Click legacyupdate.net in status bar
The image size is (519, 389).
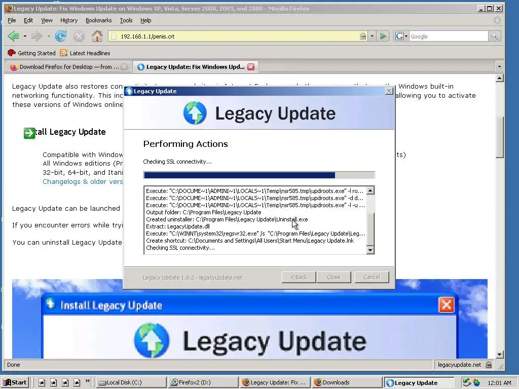(x=459, y=365)
